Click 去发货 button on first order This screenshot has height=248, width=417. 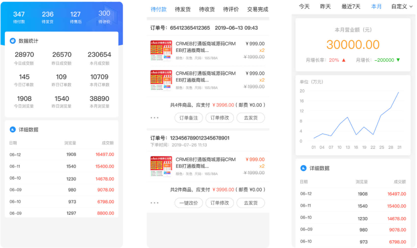(250, 118)
